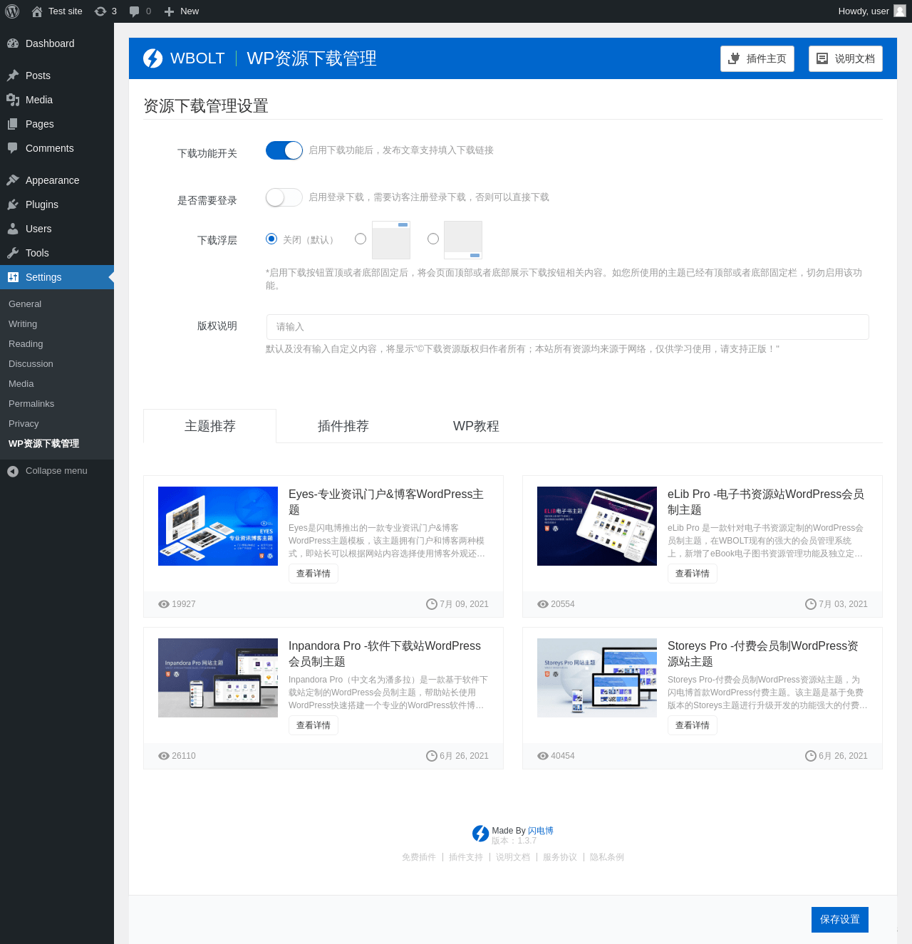912x944 pixels.
Task: Click the Settings sliders icon
Action: pos(13,277)
